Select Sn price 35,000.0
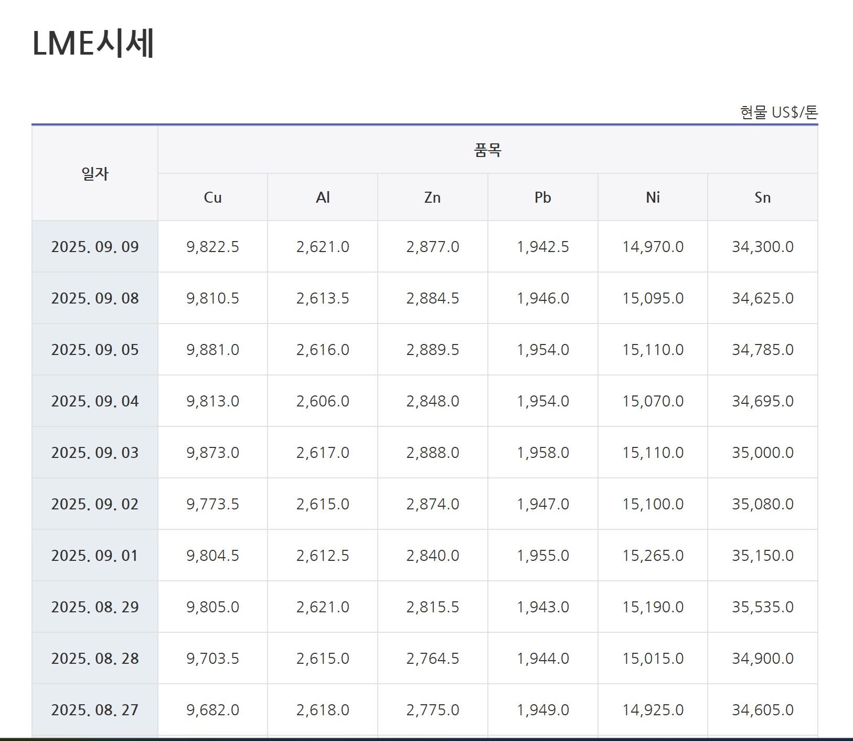Screen dimensions: 853x741 coord(762,453)
